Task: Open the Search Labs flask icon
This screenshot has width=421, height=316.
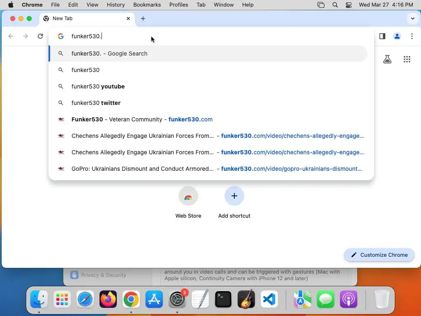Action: [x=387, y=59]
